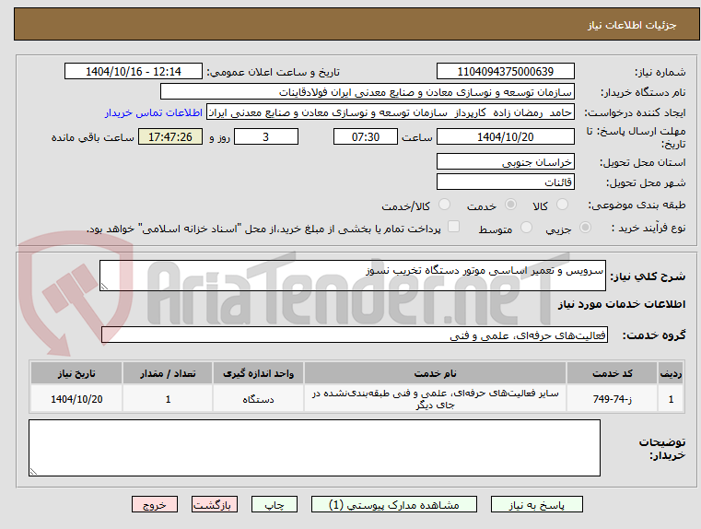Toggle the اسناد خزانه اسلامی payment checkbox

pyautogui.click(x=453, y=227)
